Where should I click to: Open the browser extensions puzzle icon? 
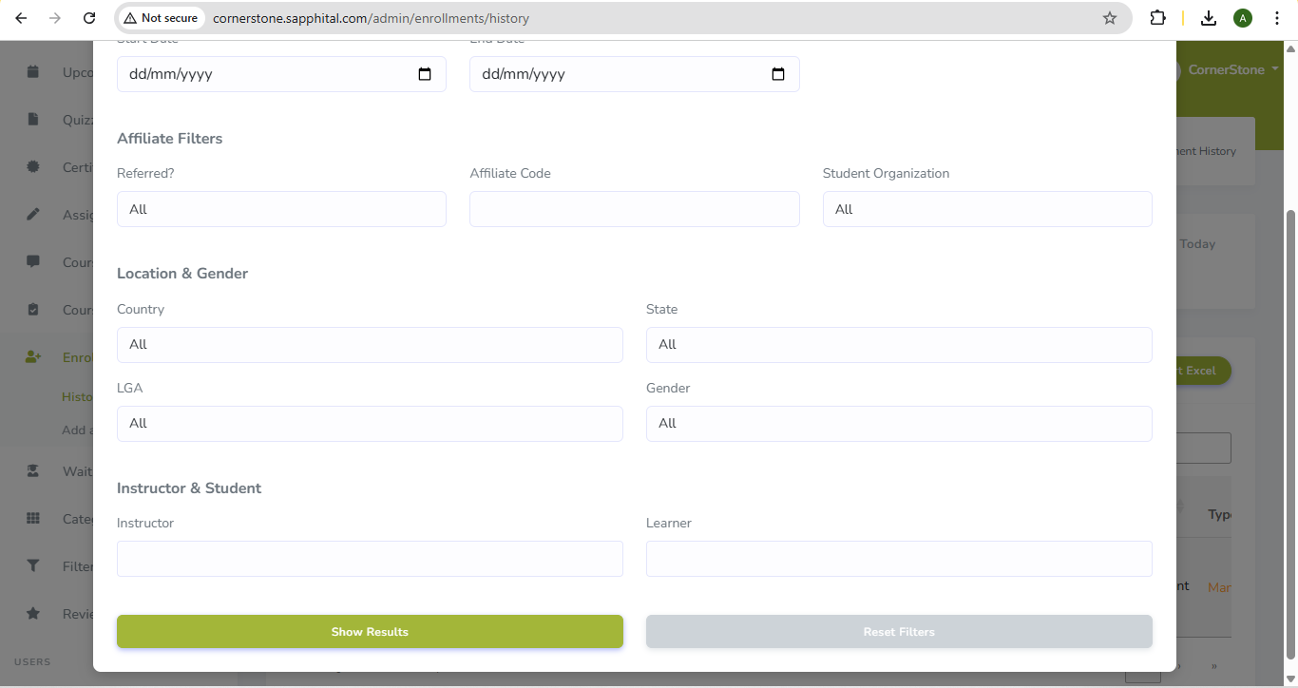(x=1157, y=18)
